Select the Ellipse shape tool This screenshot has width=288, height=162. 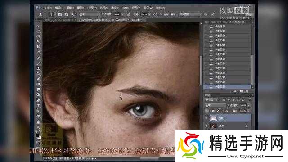(x=38, y=117)
